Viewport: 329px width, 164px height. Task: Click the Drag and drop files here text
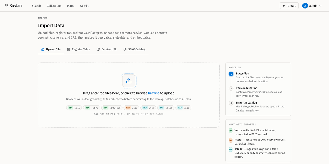tap(101, 93)
